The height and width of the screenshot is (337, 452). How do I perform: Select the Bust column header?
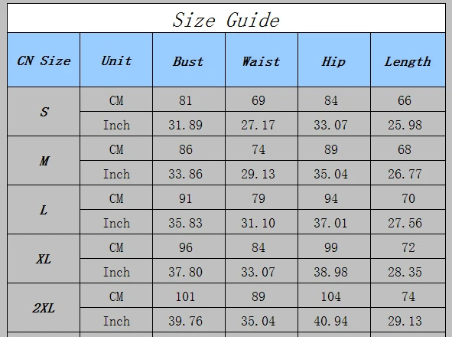tap(189, 60)
